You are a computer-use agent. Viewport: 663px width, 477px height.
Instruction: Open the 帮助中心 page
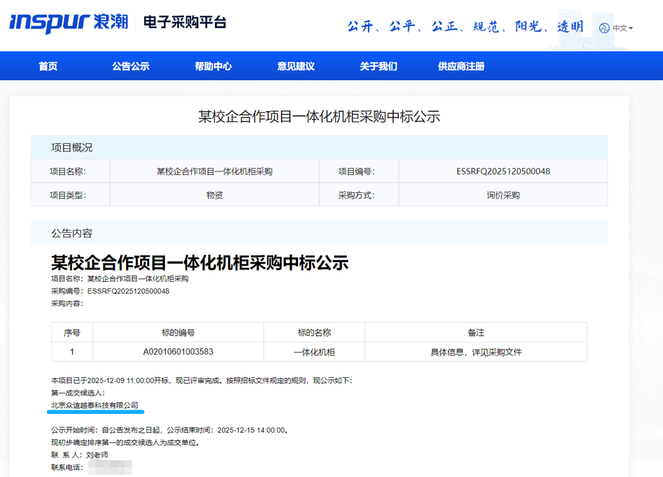[x=213, y=65]
